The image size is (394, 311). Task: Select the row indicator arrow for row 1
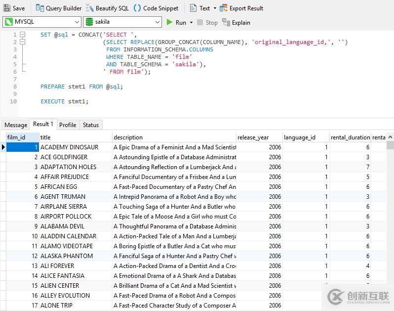[x=3, y=147]
